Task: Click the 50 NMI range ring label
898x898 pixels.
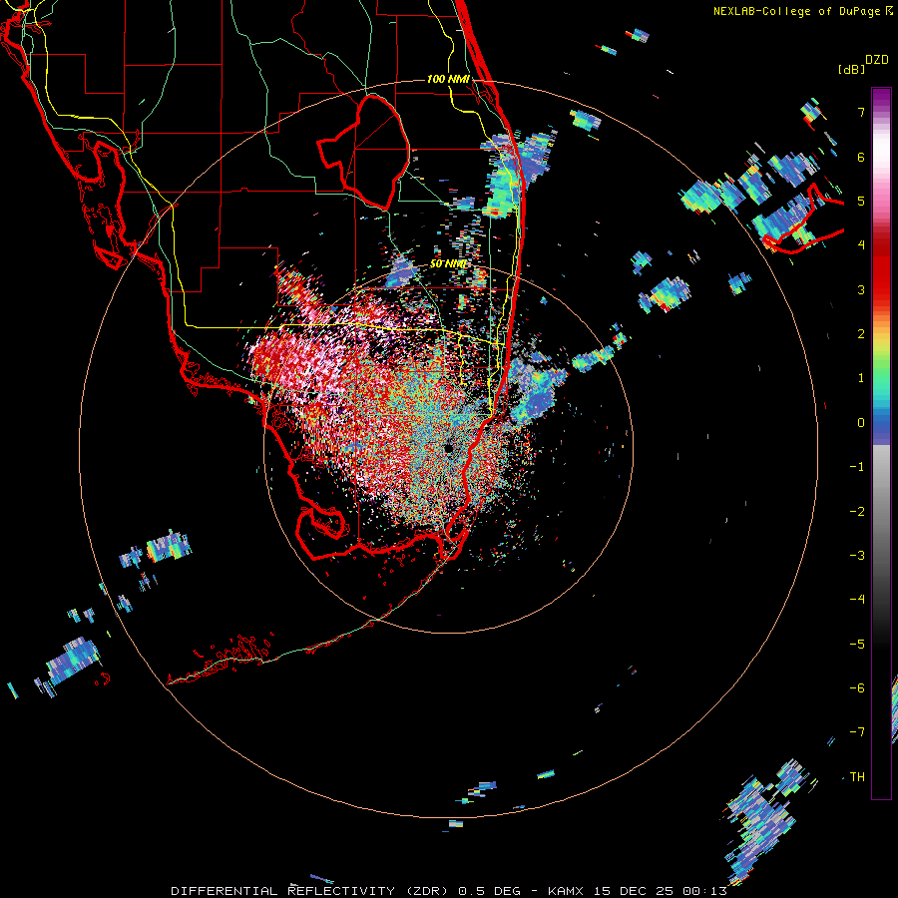Action: pos(448,264)
